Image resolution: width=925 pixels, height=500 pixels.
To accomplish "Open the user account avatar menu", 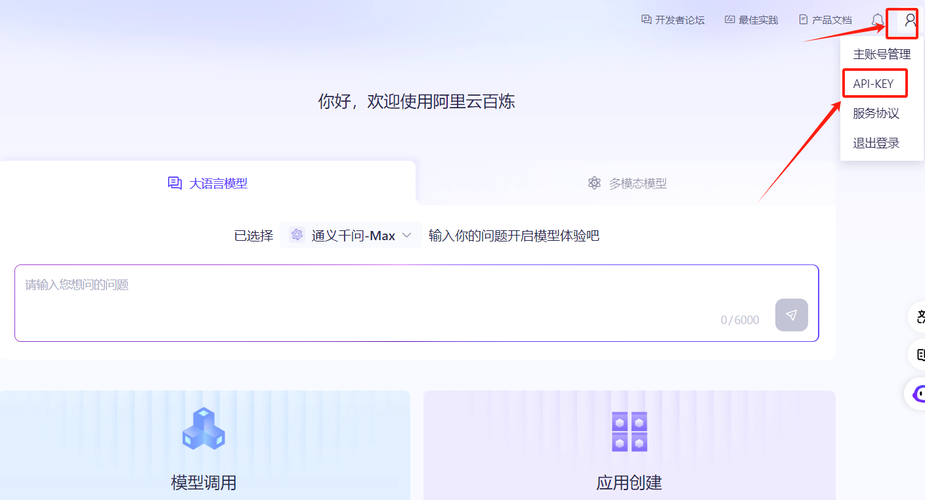I will tap(910, 20).
